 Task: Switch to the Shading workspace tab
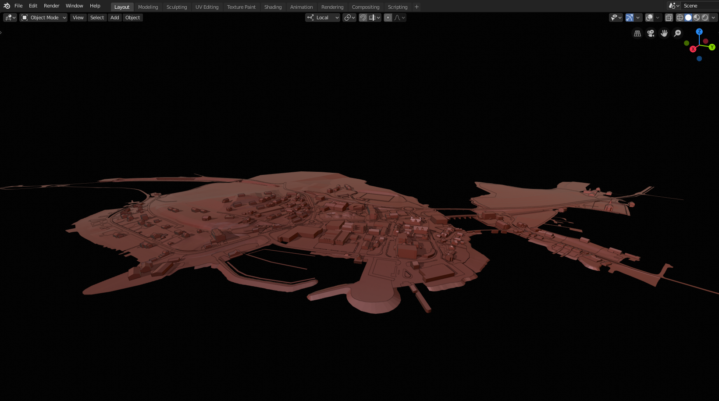pos(273,7)
